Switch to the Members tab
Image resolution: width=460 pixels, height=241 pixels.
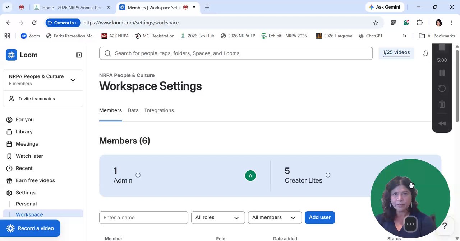tap(110, 110)
